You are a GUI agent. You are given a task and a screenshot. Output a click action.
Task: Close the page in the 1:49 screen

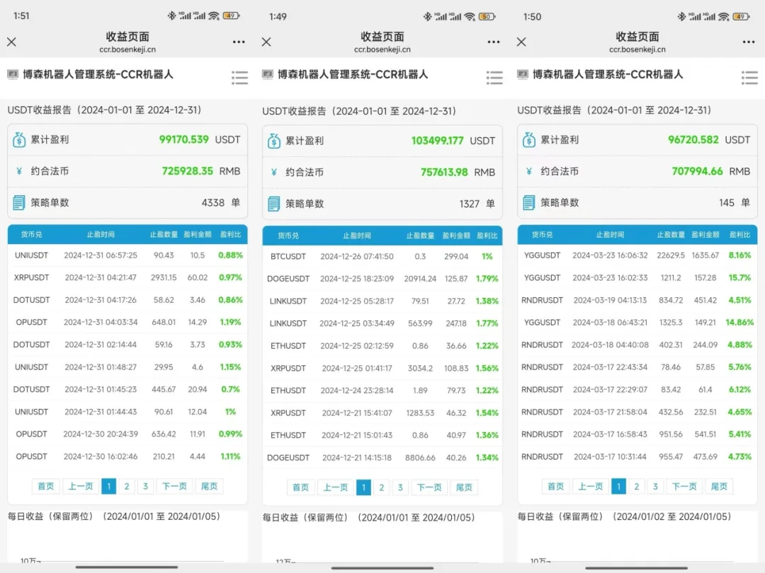266,42
